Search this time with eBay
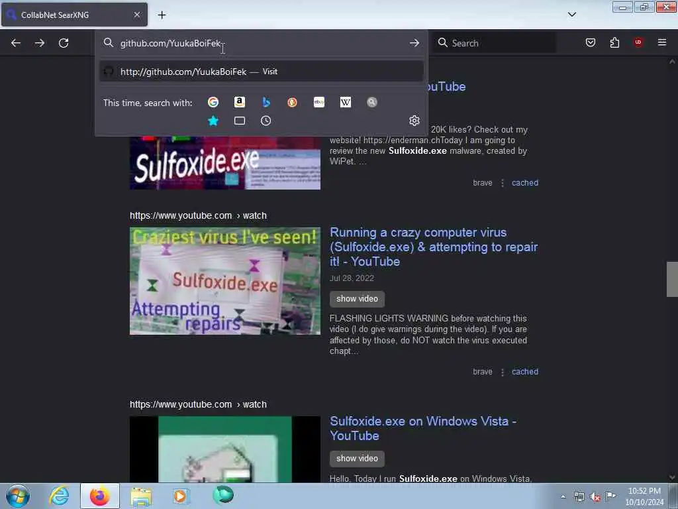The image size is (678, 509). click(319, 102)
